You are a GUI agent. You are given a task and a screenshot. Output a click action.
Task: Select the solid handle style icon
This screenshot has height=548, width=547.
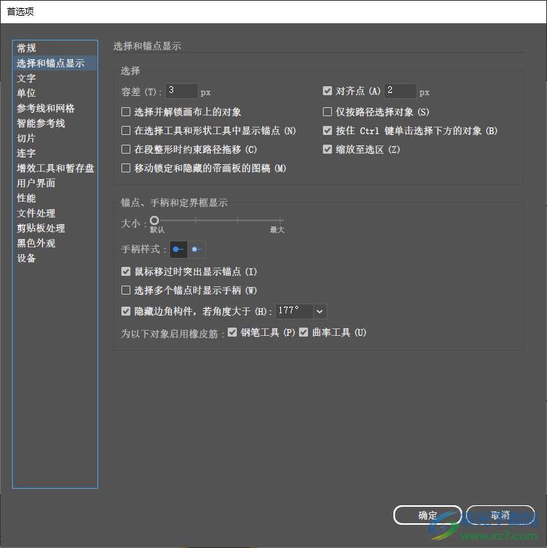178,250
